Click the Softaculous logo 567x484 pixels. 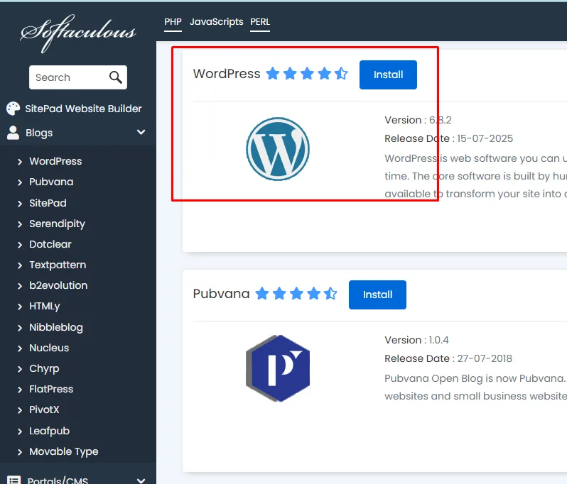coord(78,32)
